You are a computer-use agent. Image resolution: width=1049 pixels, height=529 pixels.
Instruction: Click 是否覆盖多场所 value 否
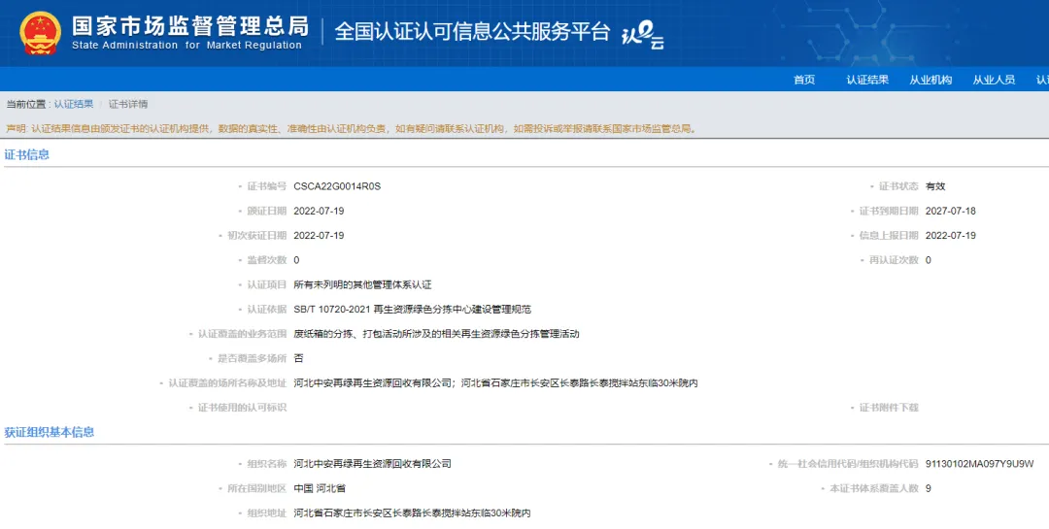pyautogui.click(x=298, y=358)
